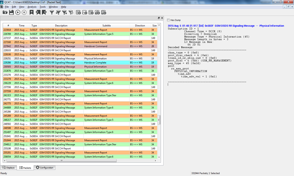This screenshot has height=176, width=294.
Task: Click the Play button in toolbar
Action: (x=18, y=12)
